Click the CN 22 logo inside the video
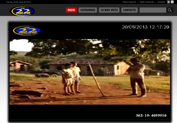The image size is (177, 123). point(27,30)
